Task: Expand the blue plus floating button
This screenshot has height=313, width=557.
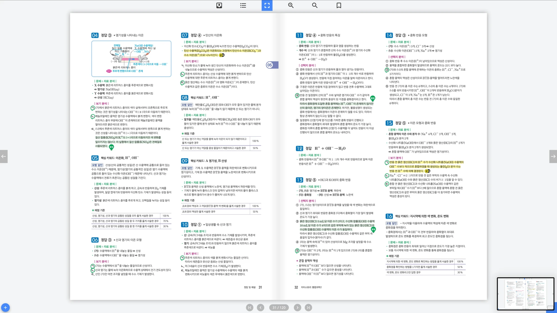Action: (5, 307)
